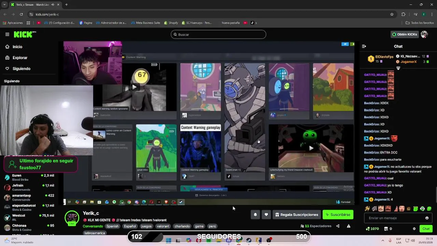Open the weather widget
This screenshot has height=246, width=437.
tap(18, 241)
